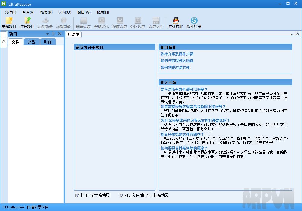Open the 项目 panel dropdown arrow
Viewport: 302px width, 211px height.
47,34
